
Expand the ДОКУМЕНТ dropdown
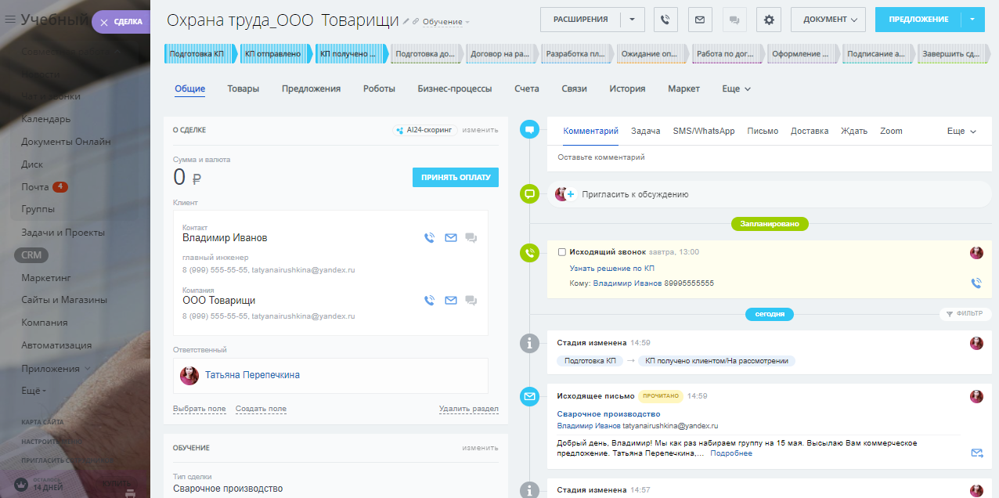(x=828, y=20)
